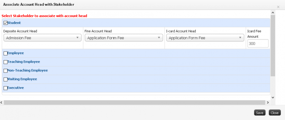The height and width of the screenshot is (120, 285).
Task: Click the vertical scrollbar up arrow
Action: (273, 13)
